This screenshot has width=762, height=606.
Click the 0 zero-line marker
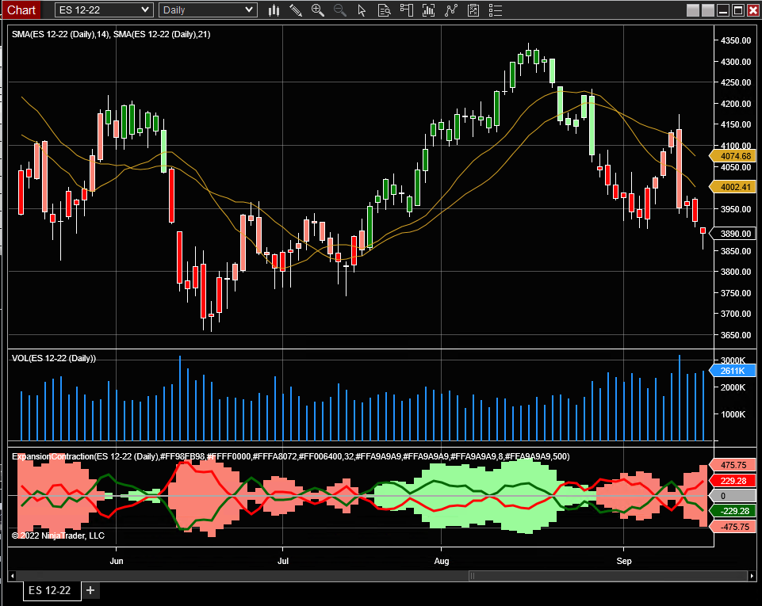[733, 496]
